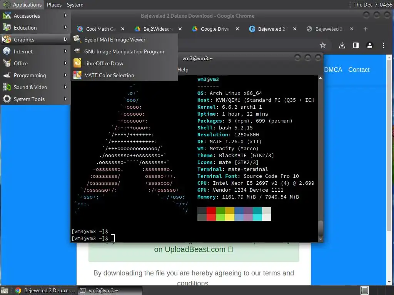Open the Office category icon
Image resolution: width=394 pixels, height=295 pixels.
(7, 63)
